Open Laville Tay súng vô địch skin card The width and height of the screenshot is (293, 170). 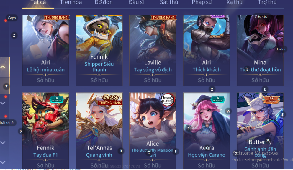pos(153,51)
